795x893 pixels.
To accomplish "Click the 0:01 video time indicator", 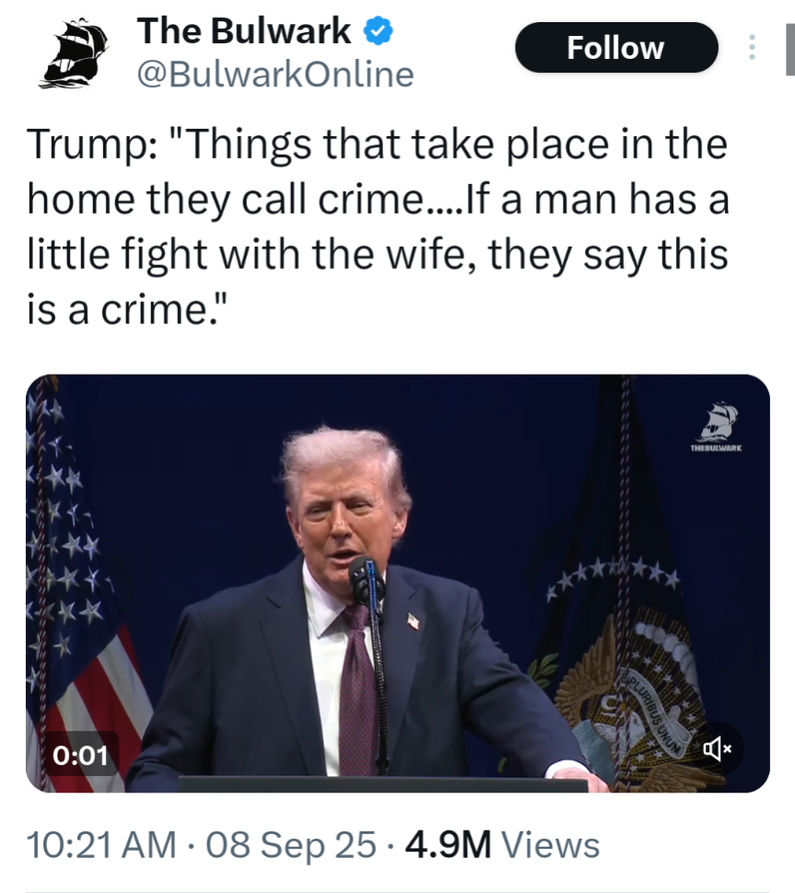I will 80,755.
